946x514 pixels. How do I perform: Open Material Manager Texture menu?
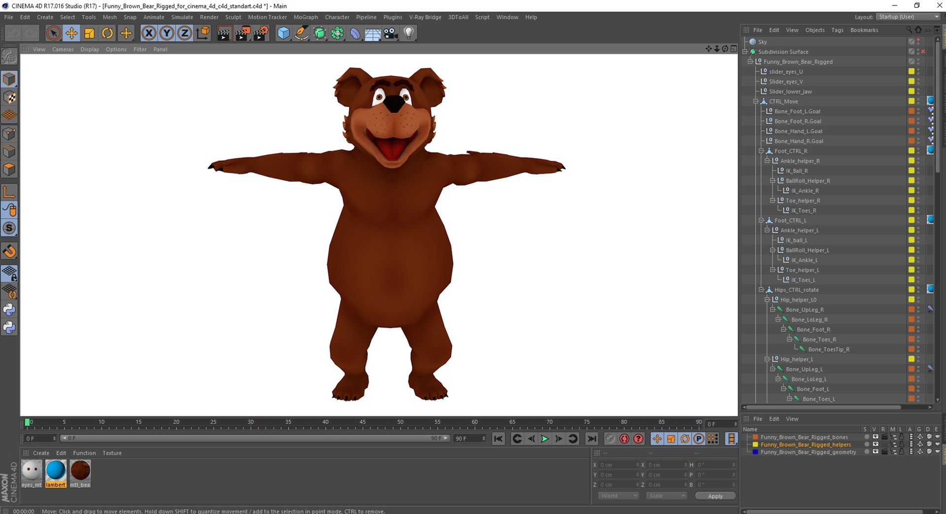(112, 453)
